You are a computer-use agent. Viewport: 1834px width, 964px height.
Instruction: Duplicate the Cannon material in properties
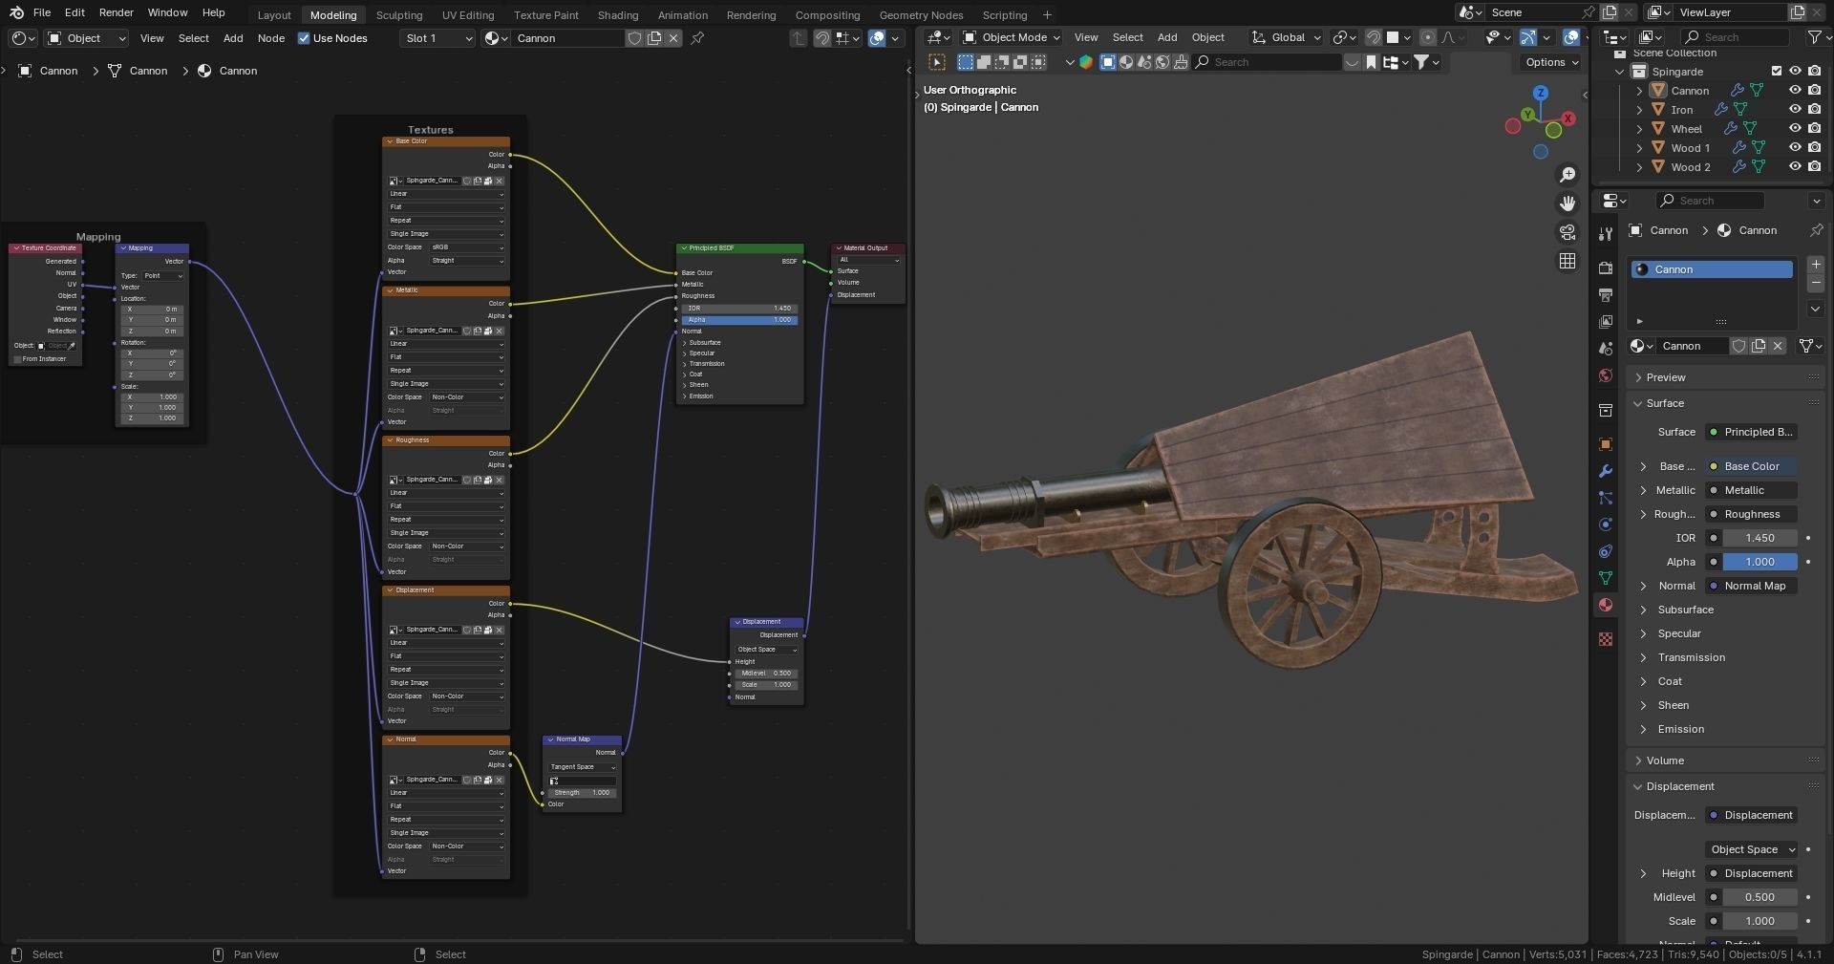click(x=1759, y=346)
